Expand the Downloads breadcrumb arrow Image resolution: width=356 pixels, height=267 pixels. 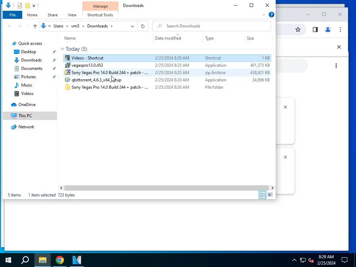[x=112, y=26]
